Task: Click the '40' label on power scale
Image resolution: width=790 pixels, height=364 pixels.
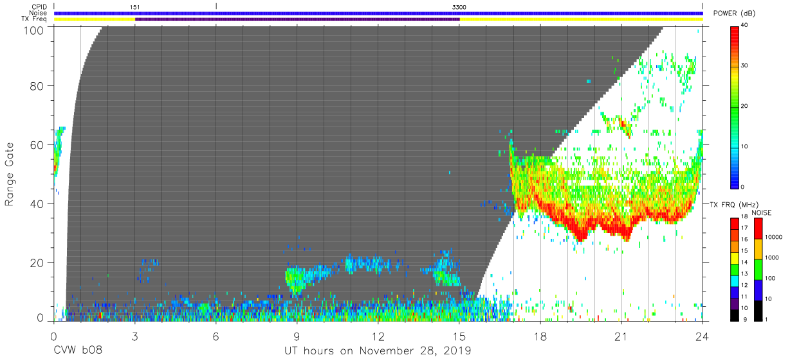Action: [x=745, y=26]
